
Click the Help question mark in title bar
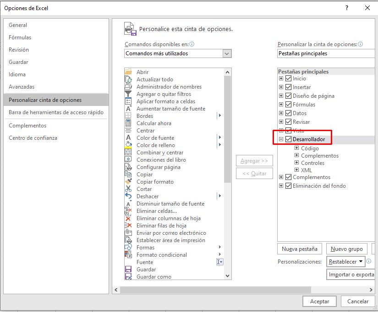tap(346, 8)
